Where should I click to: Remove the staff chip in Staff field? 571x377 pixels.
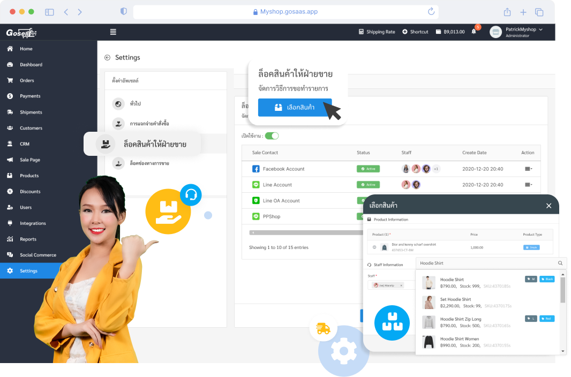401,285
